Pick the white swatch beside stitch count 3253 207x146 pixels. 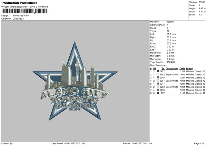click(158, 87)
